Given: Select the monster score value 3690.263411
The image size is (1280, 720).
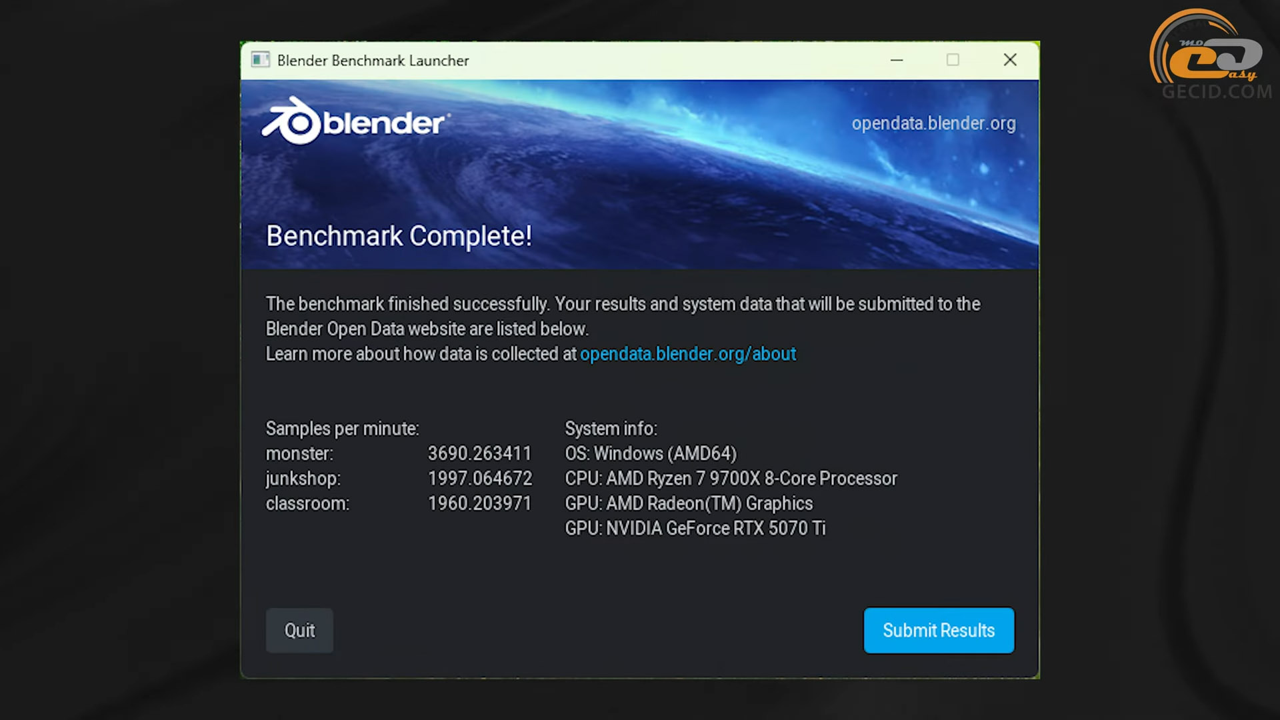Looking at the screenshot, I should tap(479, 453).
